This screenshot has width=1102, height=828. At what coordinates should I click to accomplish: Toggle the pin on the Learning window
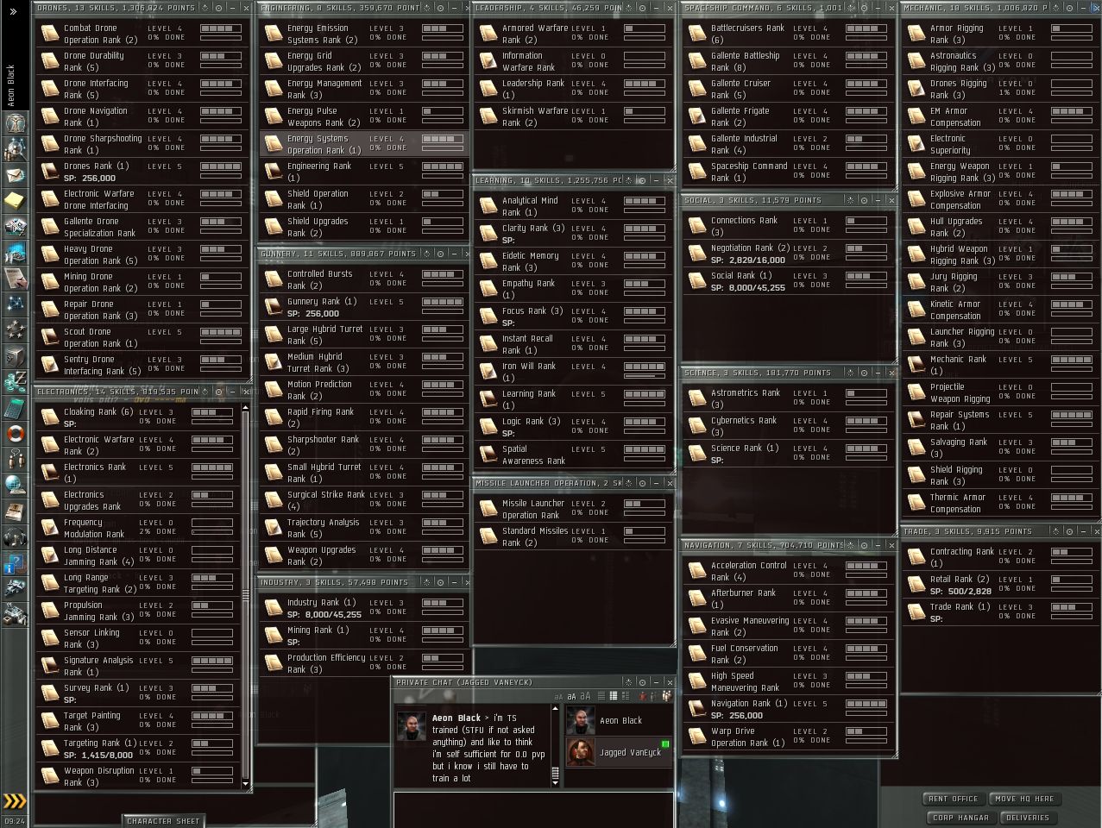tap(641, 180)
